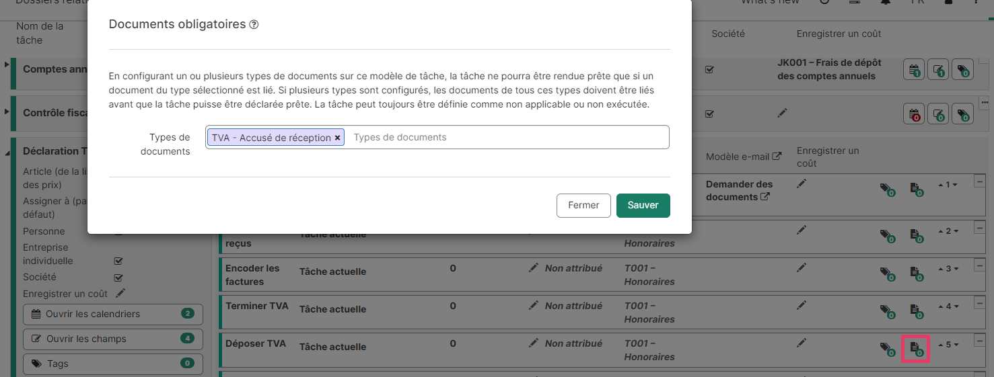Open fields icon in the Contrôle fiscal row
The image size is (994, 377).
[939, 114]
